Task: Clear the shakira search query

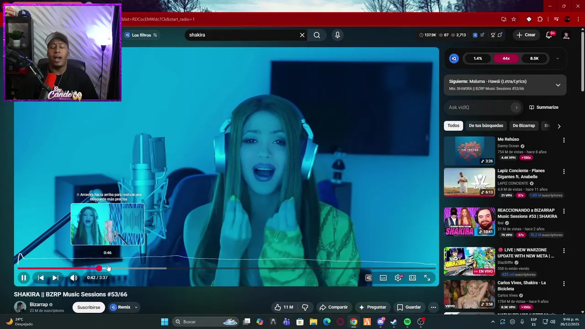Action: pyautogui.click(x=302, y=35)
